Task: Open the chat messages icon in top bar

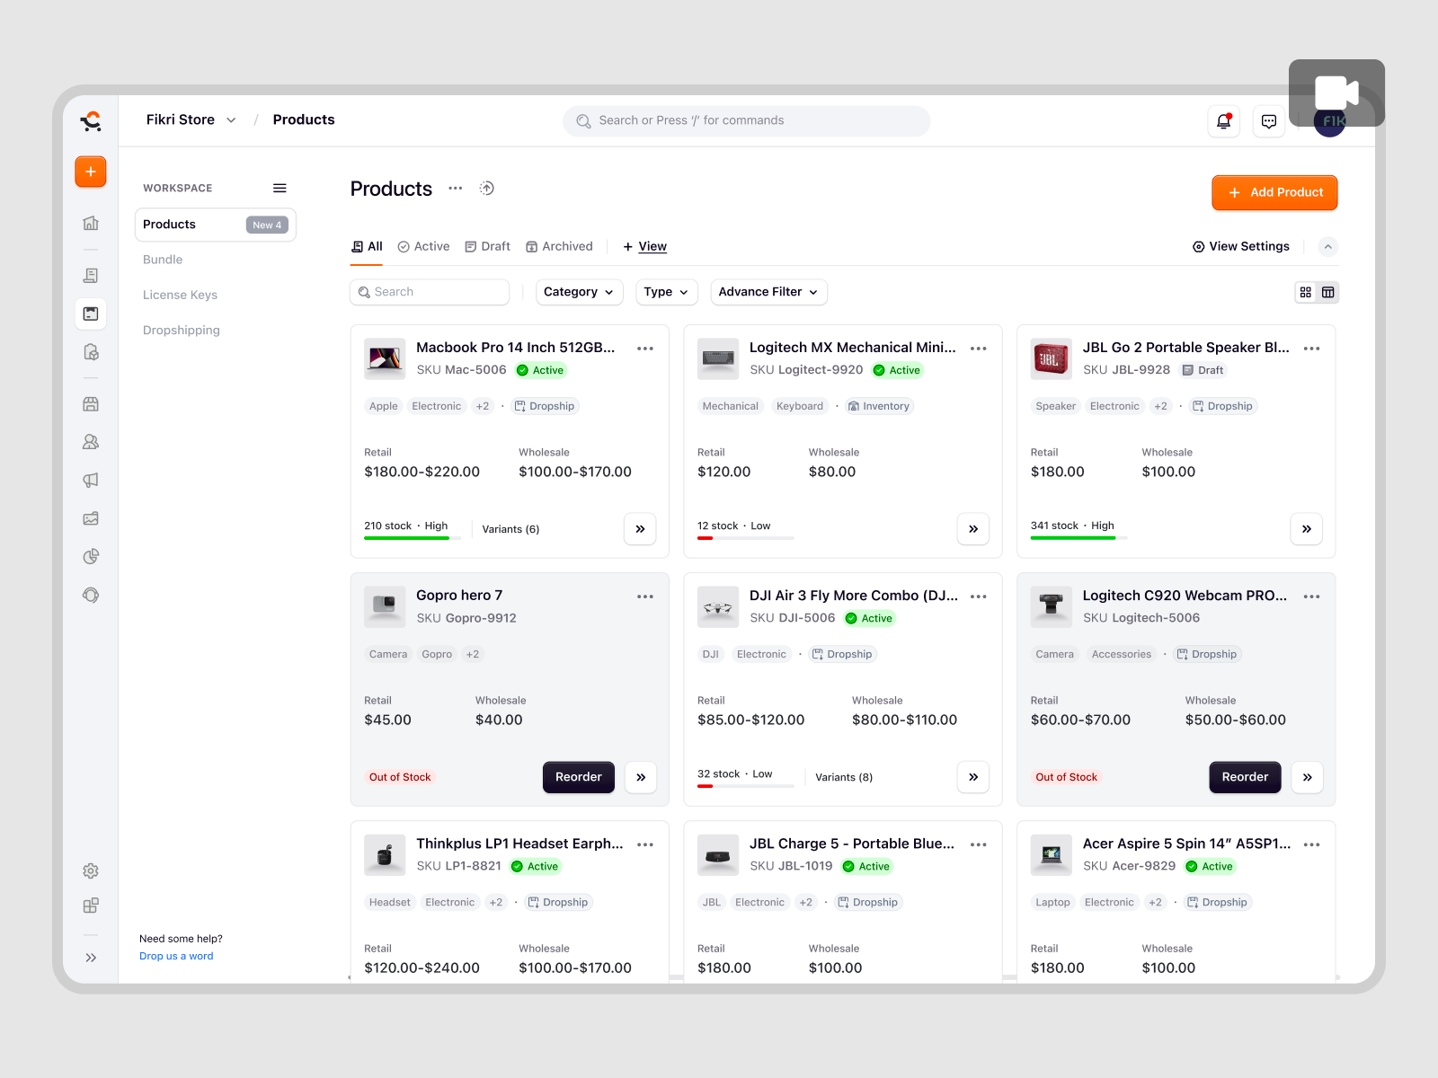Action: pyautogui.click(x=1269, y=120)
